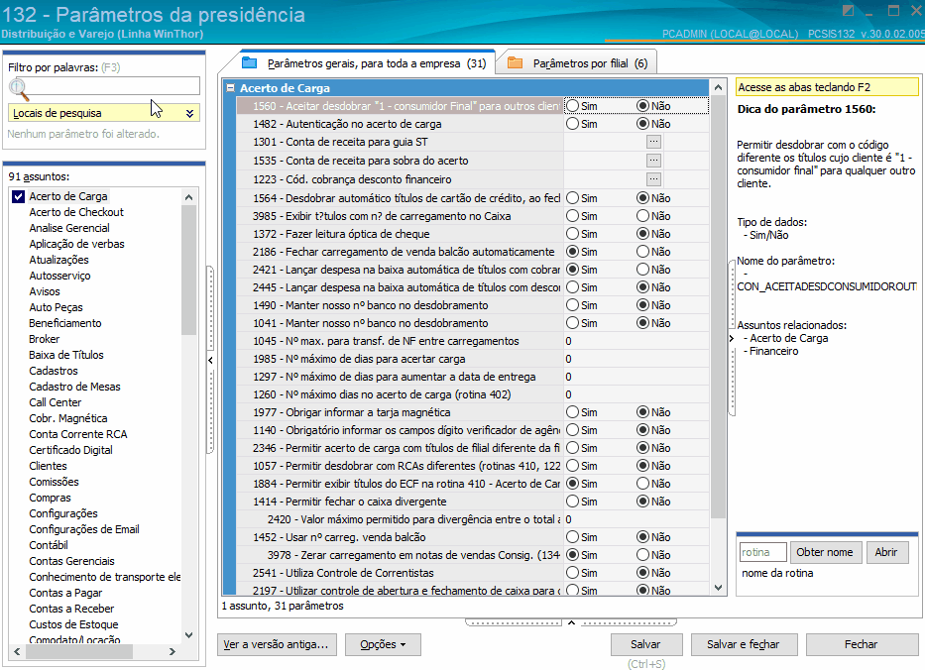
Task: Click the Fechar button
Action: tap(862, 644)
